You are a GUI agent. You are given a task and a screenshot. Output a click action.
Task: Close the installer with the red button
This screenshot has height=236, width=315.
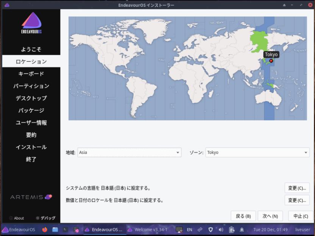point(310,5)
